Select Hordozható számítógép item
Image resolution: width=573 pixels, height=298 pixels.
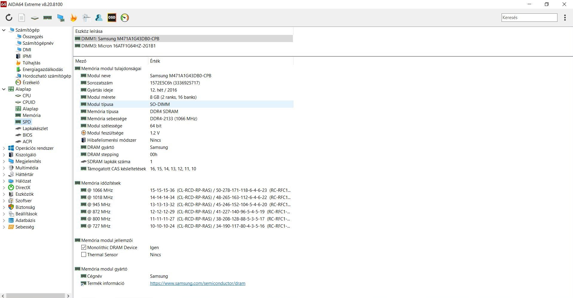click(x=47, y=76)
